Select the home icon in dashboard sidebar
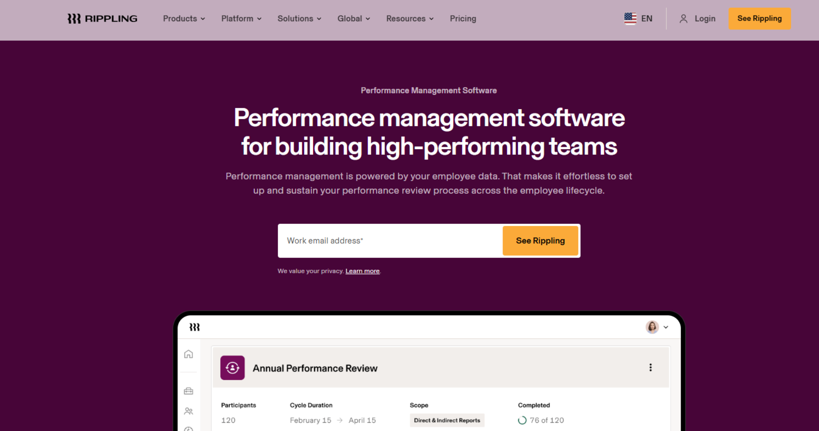The height and width of the screenshot is (431, 819). pos(188,354)
